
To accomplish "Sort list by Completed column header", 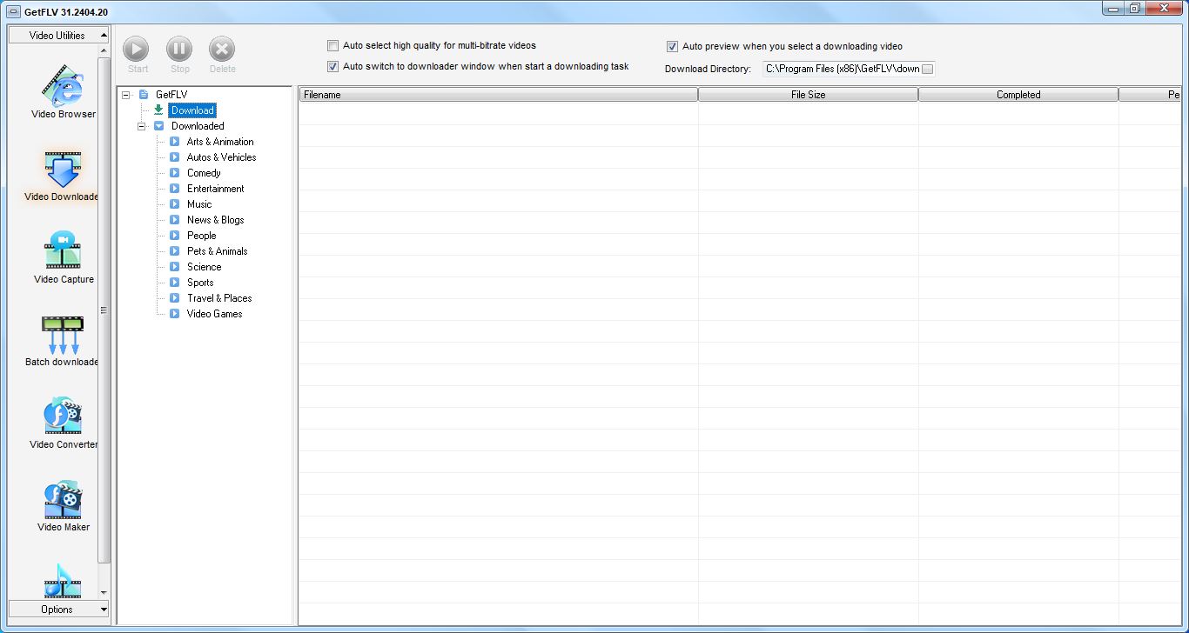I will [1018, 95].
